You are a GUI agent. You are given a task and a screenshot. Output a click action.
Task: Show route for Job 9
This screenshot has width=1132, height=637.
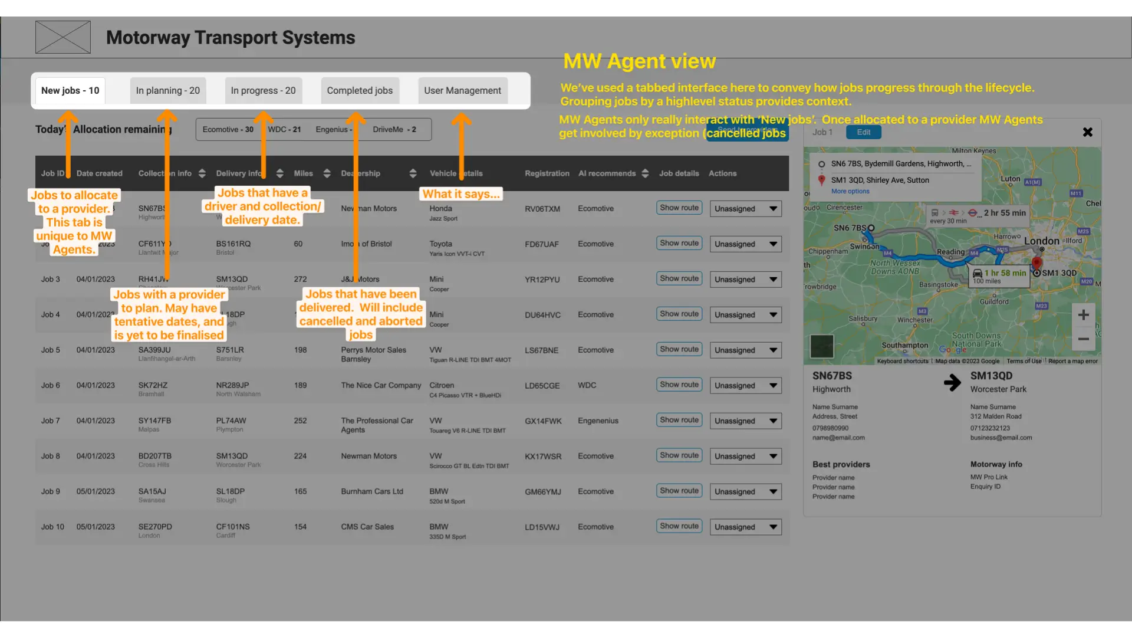(679, 491)
